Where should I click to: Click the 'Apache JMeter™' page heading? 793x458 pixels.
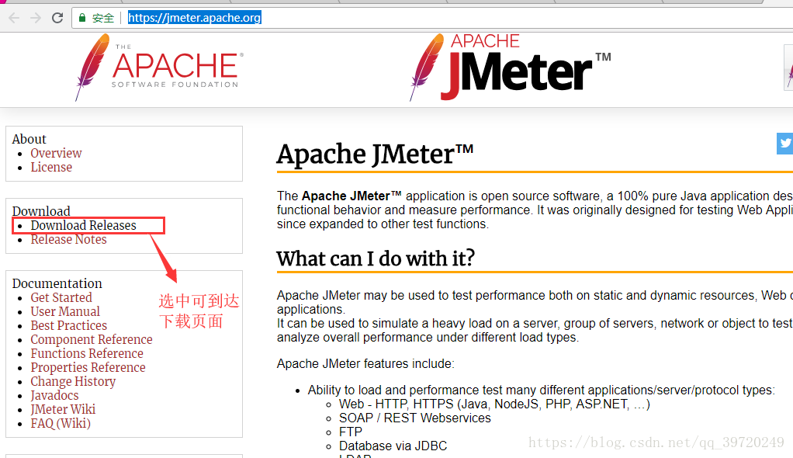(375, 154)
